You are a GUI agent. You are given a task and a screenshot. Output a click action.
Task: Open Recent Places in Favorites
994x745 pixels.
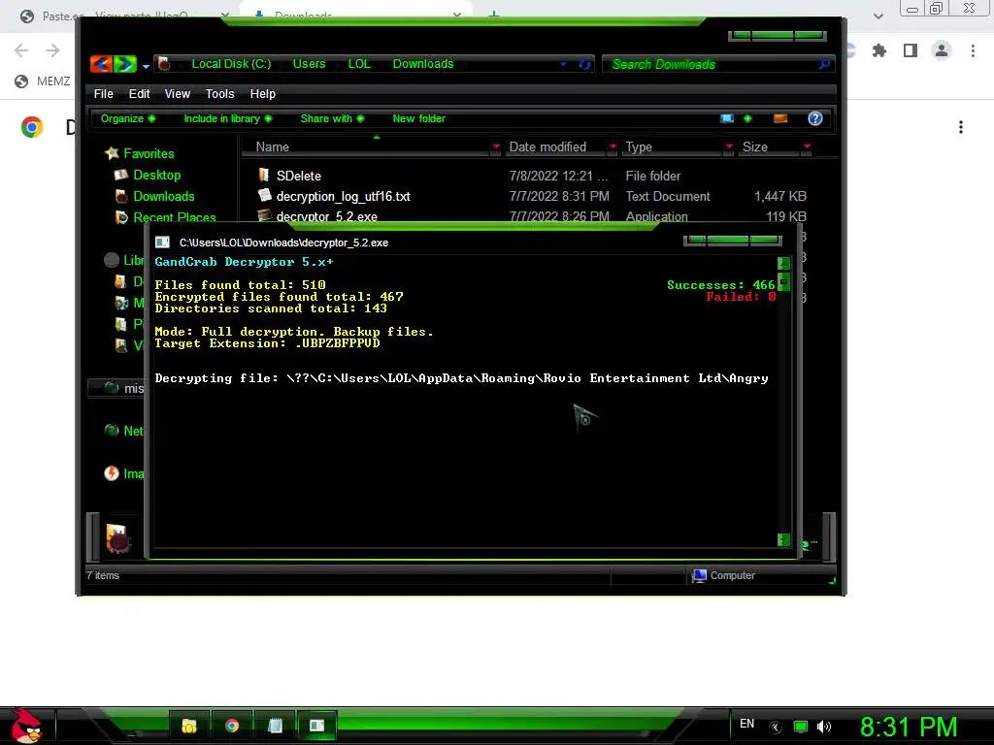(175, 216)
